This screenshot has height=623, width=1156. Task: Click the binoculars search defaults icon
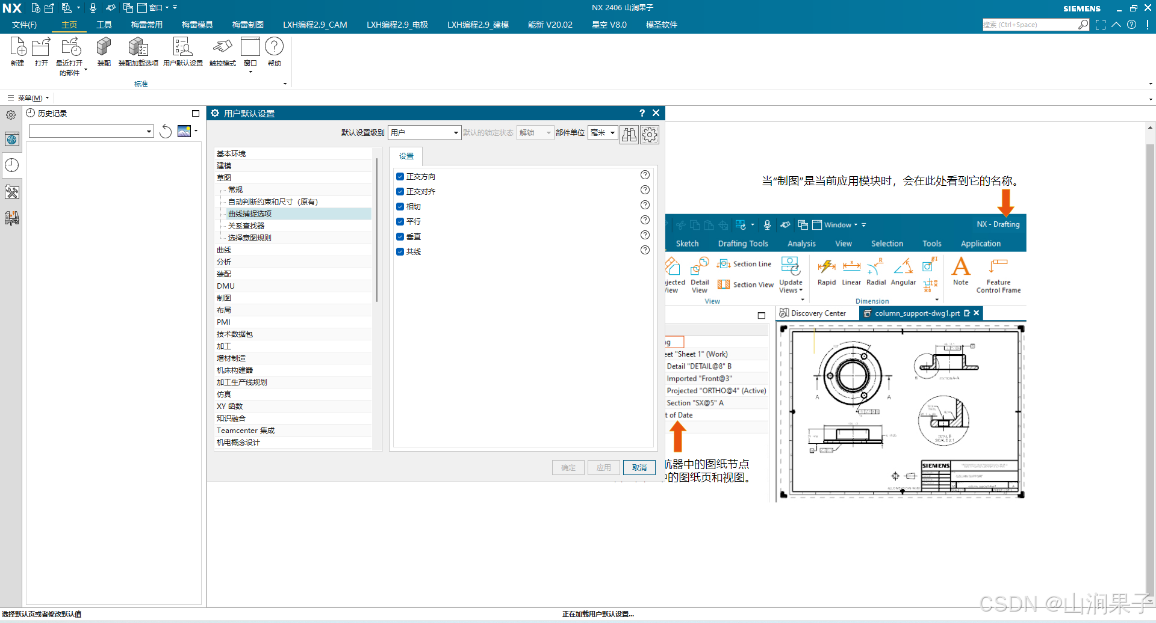point(629,135)
